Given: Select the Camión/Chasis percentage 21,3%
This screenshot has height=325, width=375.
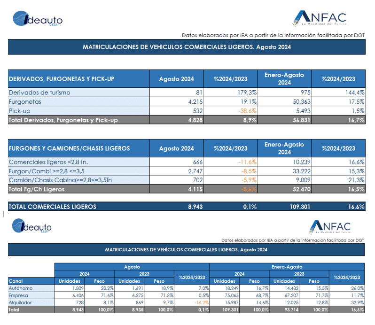Looking at the screenshot, I should pyautogui.click(x=356, y=180).
